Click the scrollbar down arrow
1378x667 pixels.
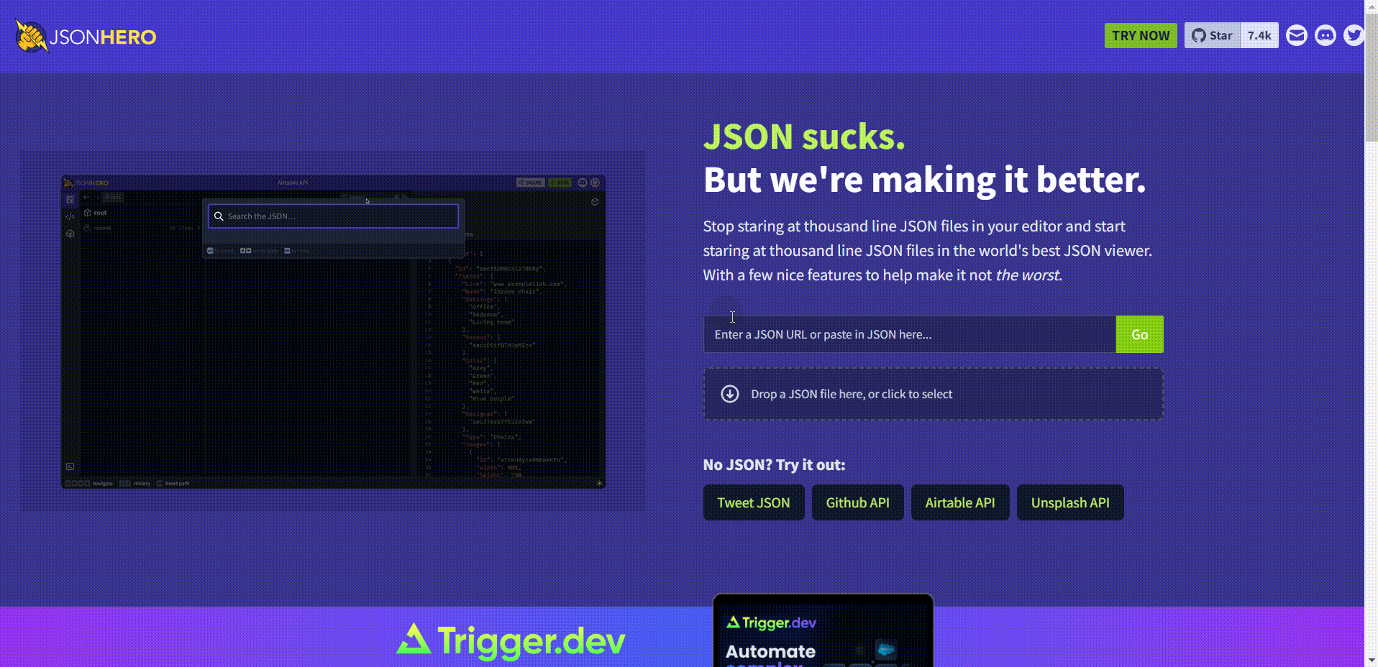(x=1371, y=660)
